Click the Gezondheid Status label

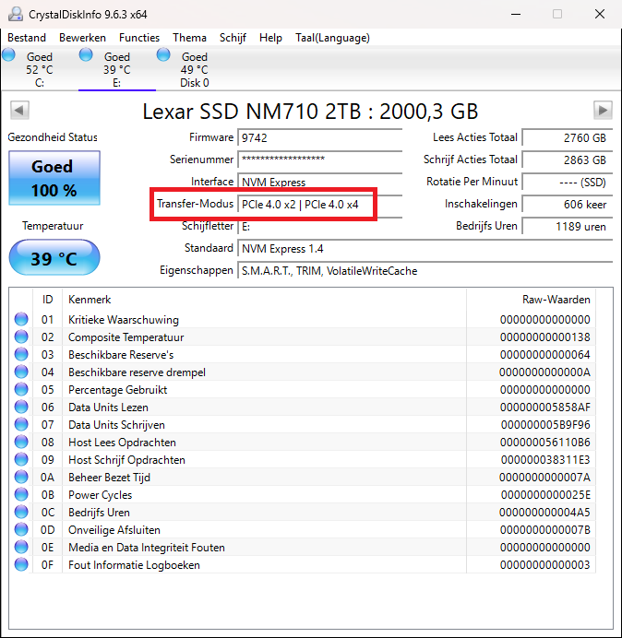click(53, 137)
